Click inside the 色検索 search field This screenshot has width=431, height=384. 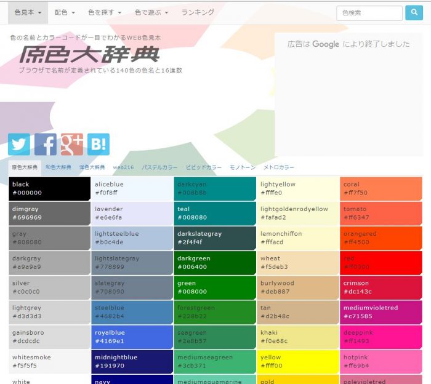[x=369, y=13]
